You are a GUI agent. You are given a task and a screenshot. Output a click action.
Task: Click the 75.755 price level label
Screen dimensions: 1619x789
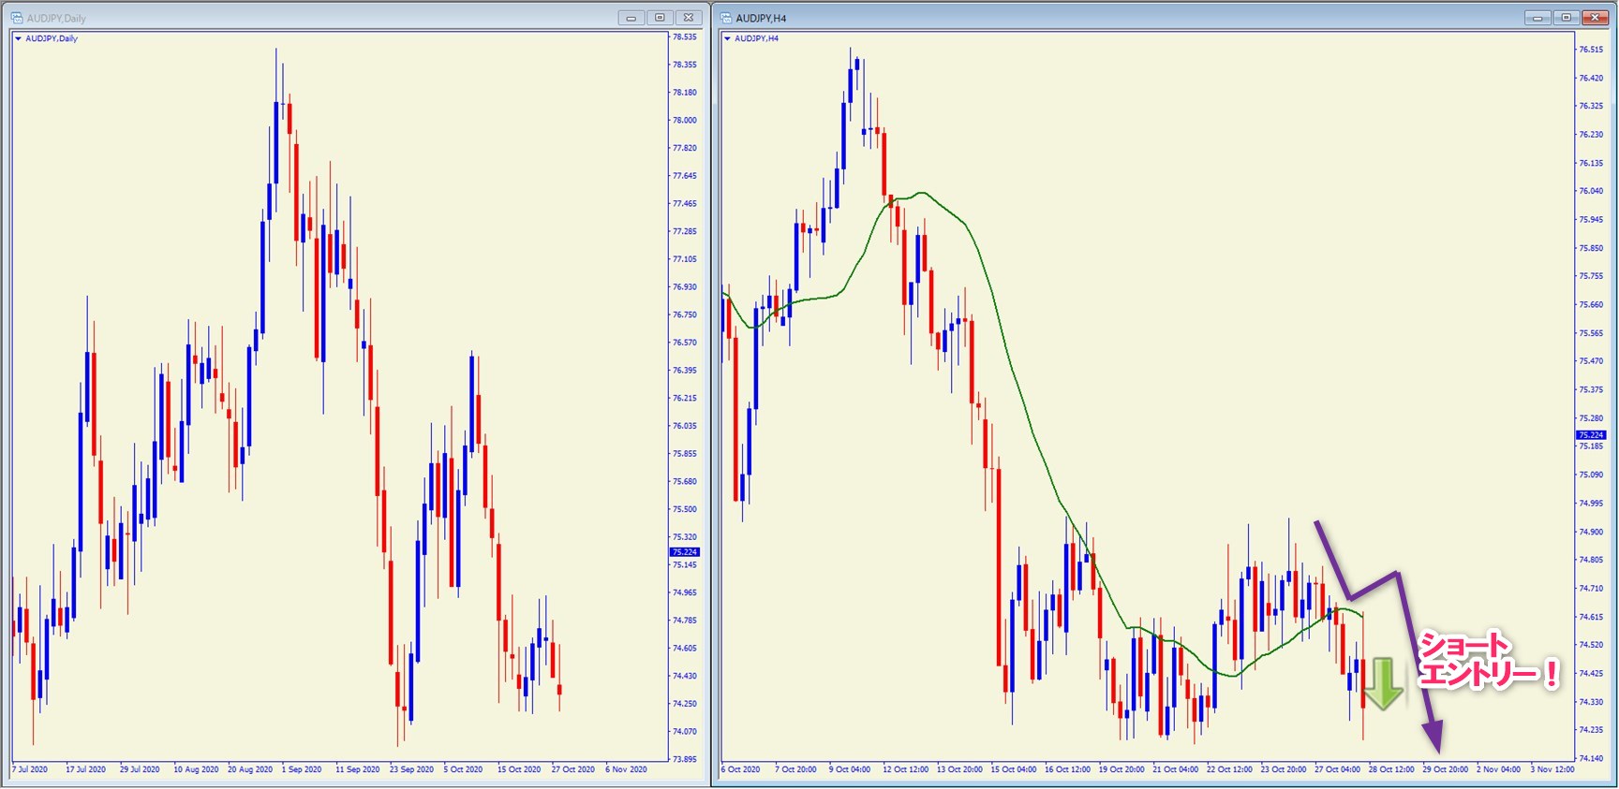click(x=1591, y=276)
